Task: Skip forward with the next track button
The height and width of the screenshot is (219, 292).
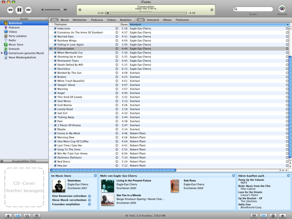Action: 28,10
